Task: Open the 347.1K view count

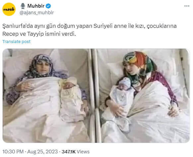Action: (x=69, y=152)
